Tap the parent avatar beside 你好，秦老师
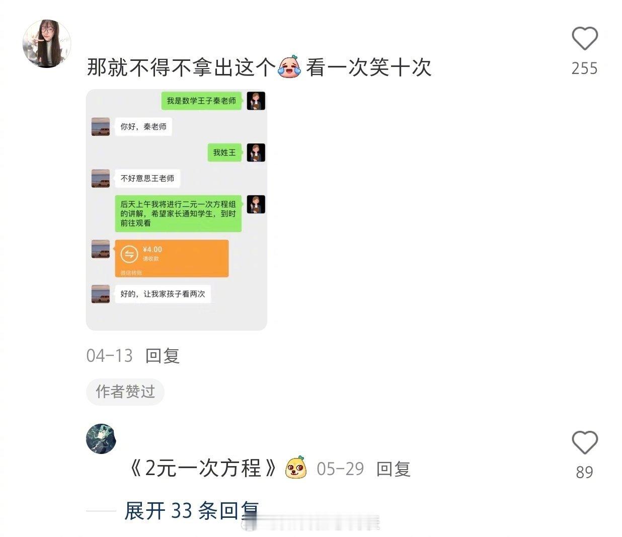Screen dimensions: 622x537 tap(101, 127)
